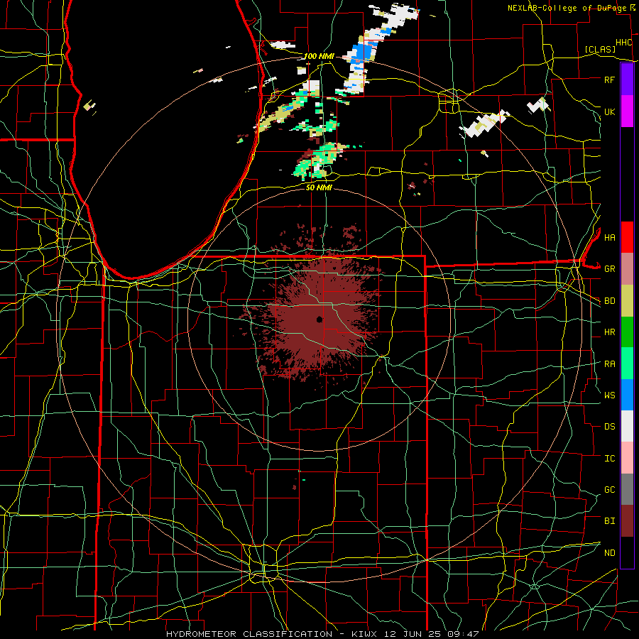Screen dimensions: 639x639
Task: Click the DS legend label
Action: pyautogui.click(x=609, y=426)
